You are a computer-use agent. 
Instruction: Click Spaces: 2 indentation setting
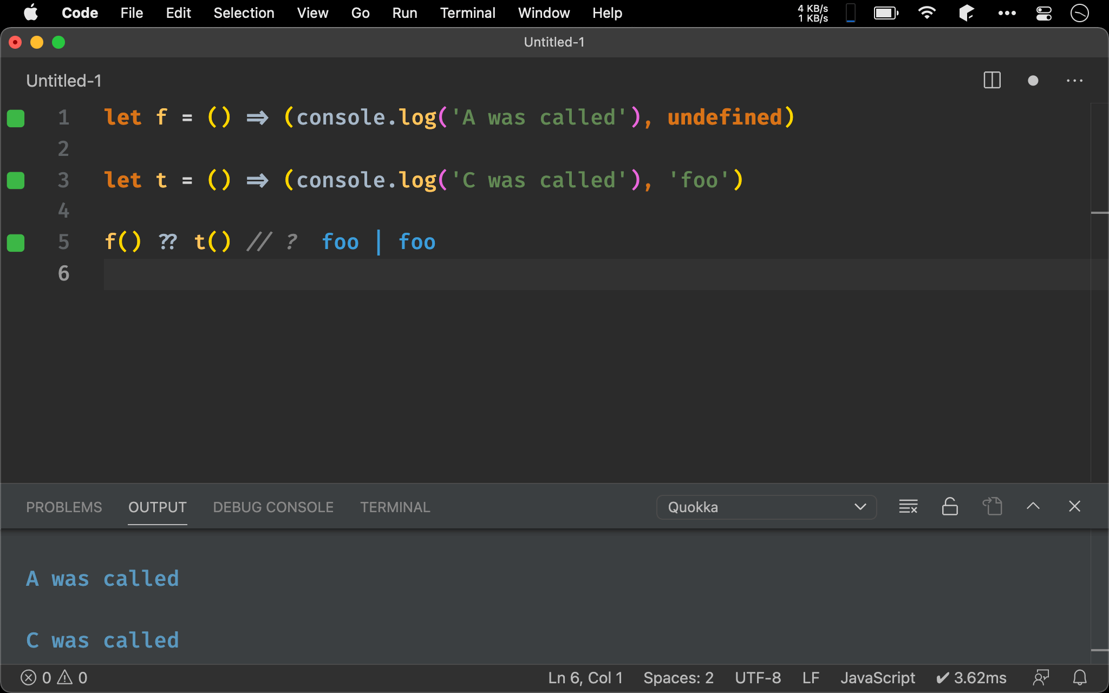point(678,677)
